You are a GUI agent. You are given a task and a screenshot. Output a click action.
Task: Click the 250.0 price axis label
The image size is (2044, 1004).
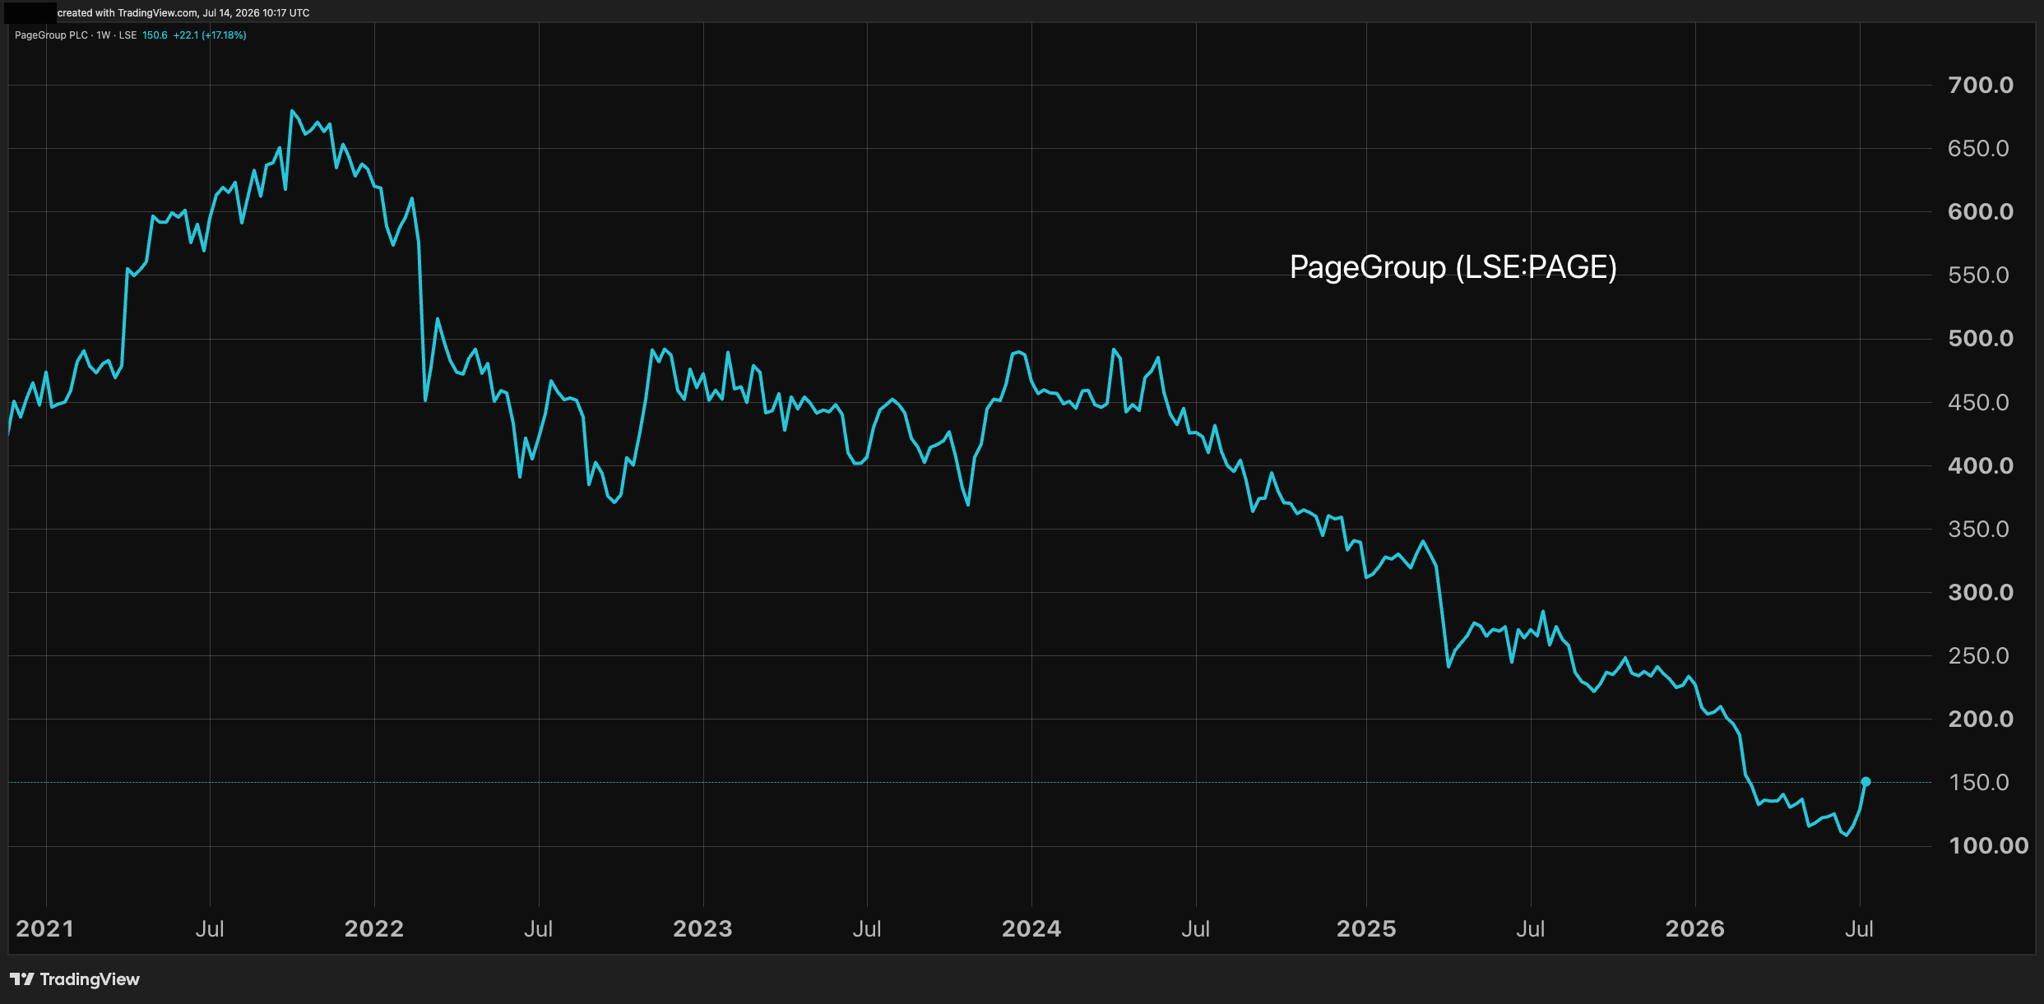point(1978,655)
